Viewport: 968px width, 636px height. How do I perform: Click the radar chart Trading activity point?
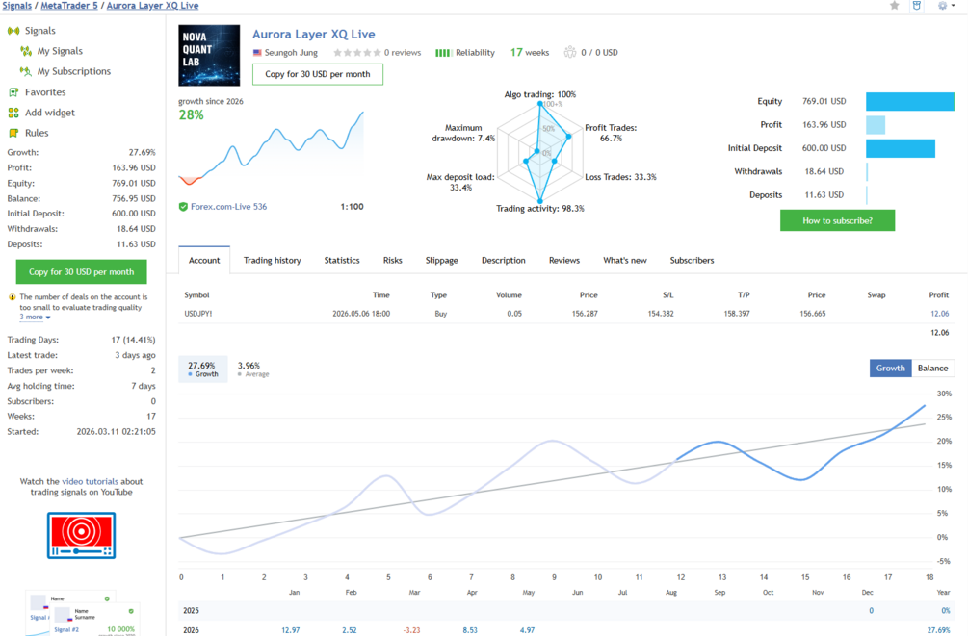click(x=540, y=201)
